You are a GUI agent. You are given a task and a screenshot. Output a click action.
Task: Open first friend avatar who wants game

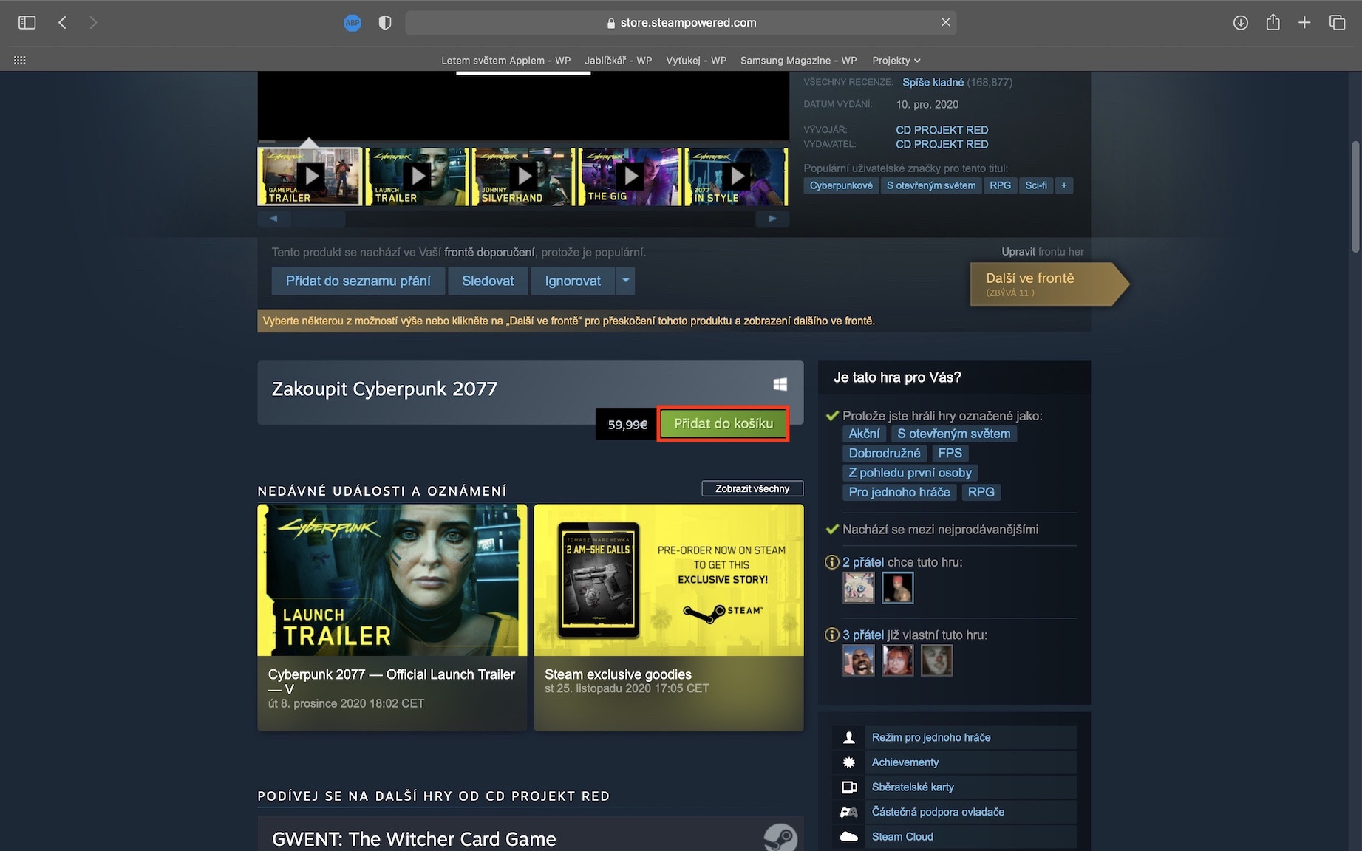(859, 588)
